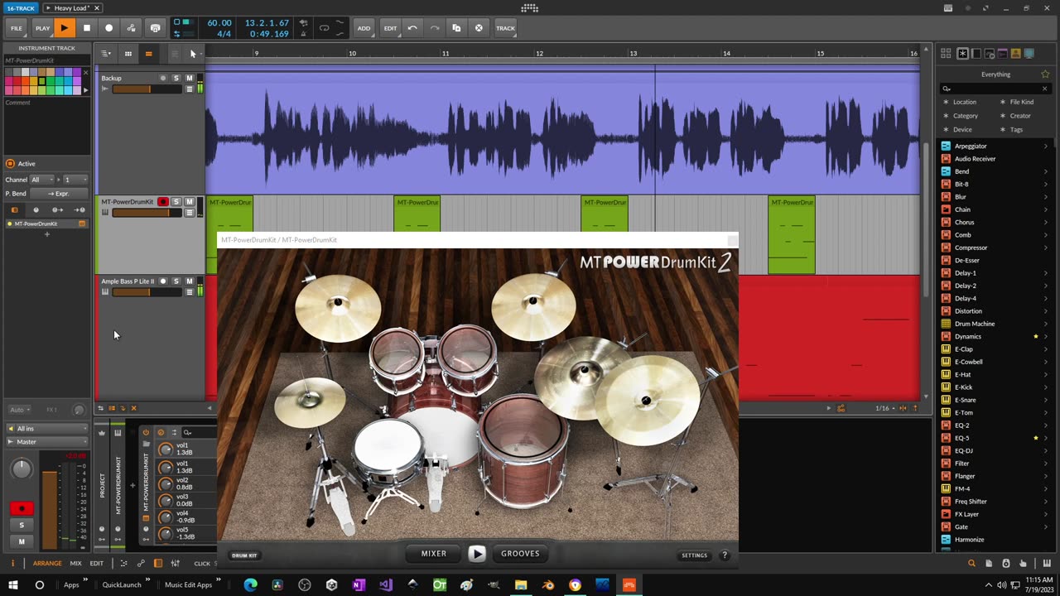
Task: Switch to the MIX view
Action: [x=75, y=564]
